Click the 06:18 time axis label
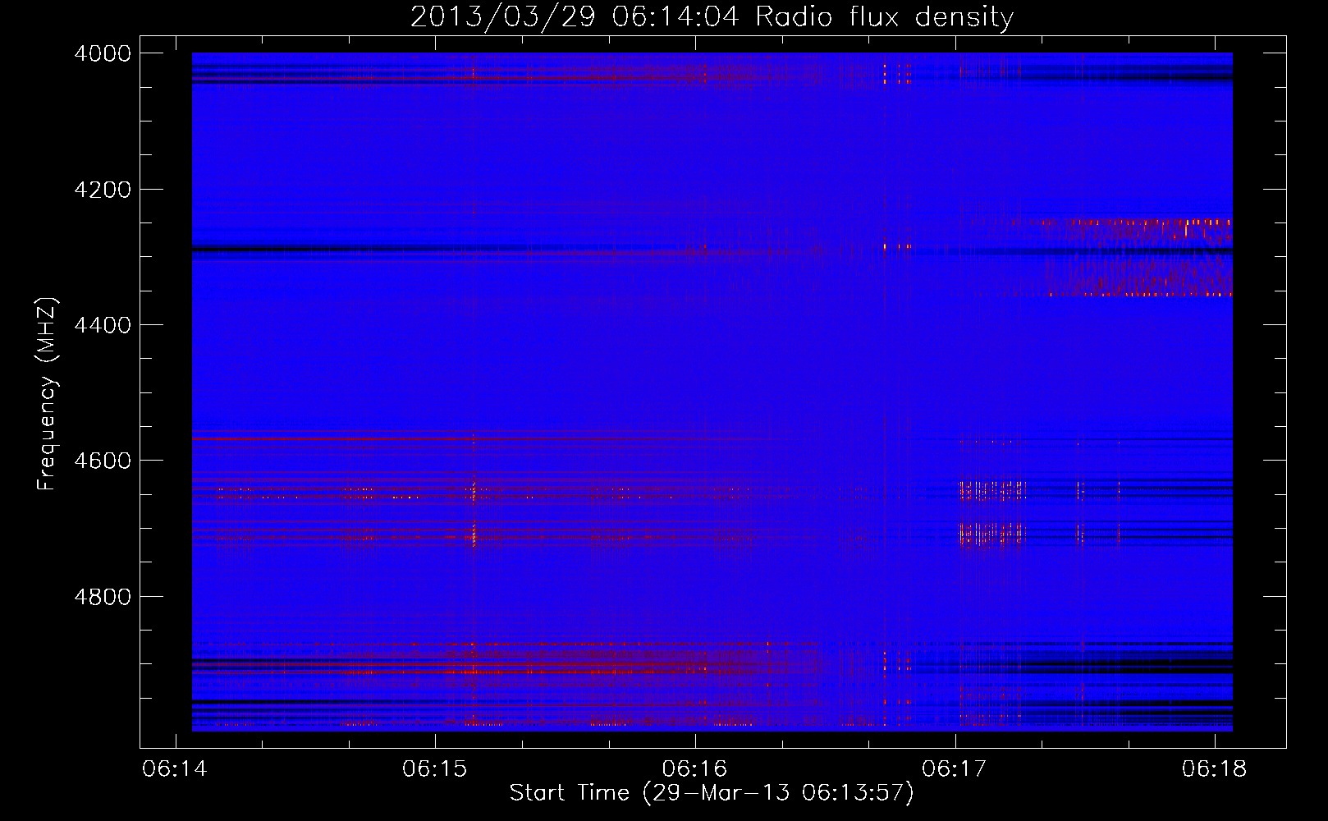This screenshot has height=821, width=1328. 1214,769
